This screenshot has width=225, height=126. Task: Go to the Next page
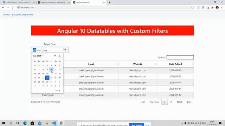[x=179, y=102]
